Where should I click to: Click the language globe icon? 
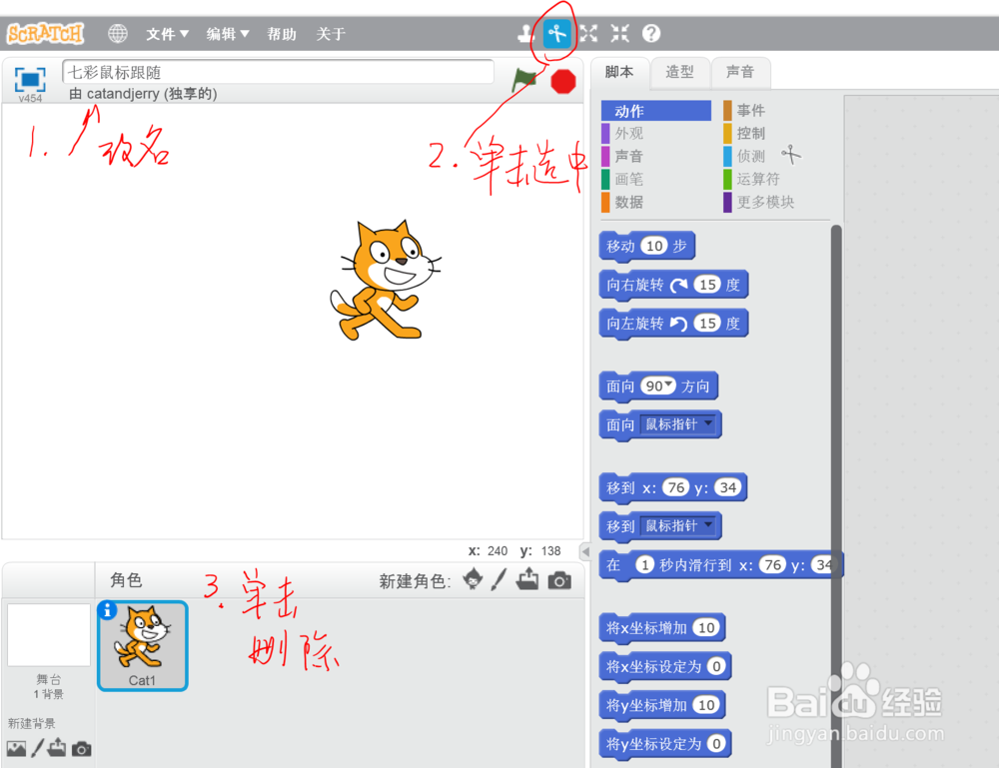tap(117, 33)
